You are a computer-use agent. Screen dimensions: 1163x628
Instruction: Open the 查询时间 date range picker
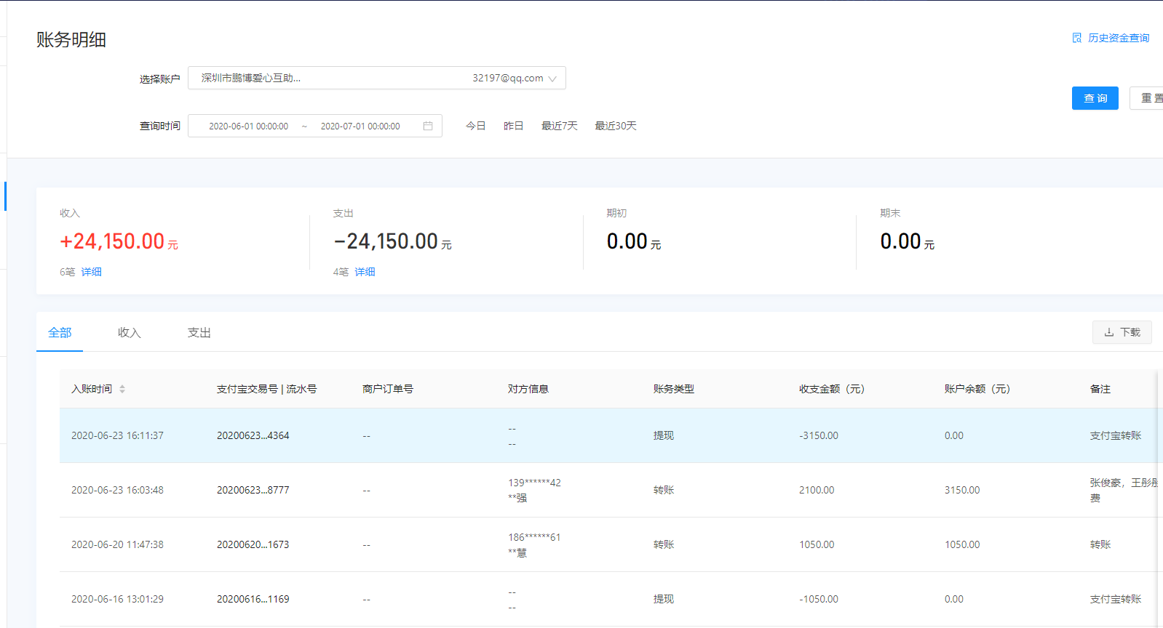(314, 126)
